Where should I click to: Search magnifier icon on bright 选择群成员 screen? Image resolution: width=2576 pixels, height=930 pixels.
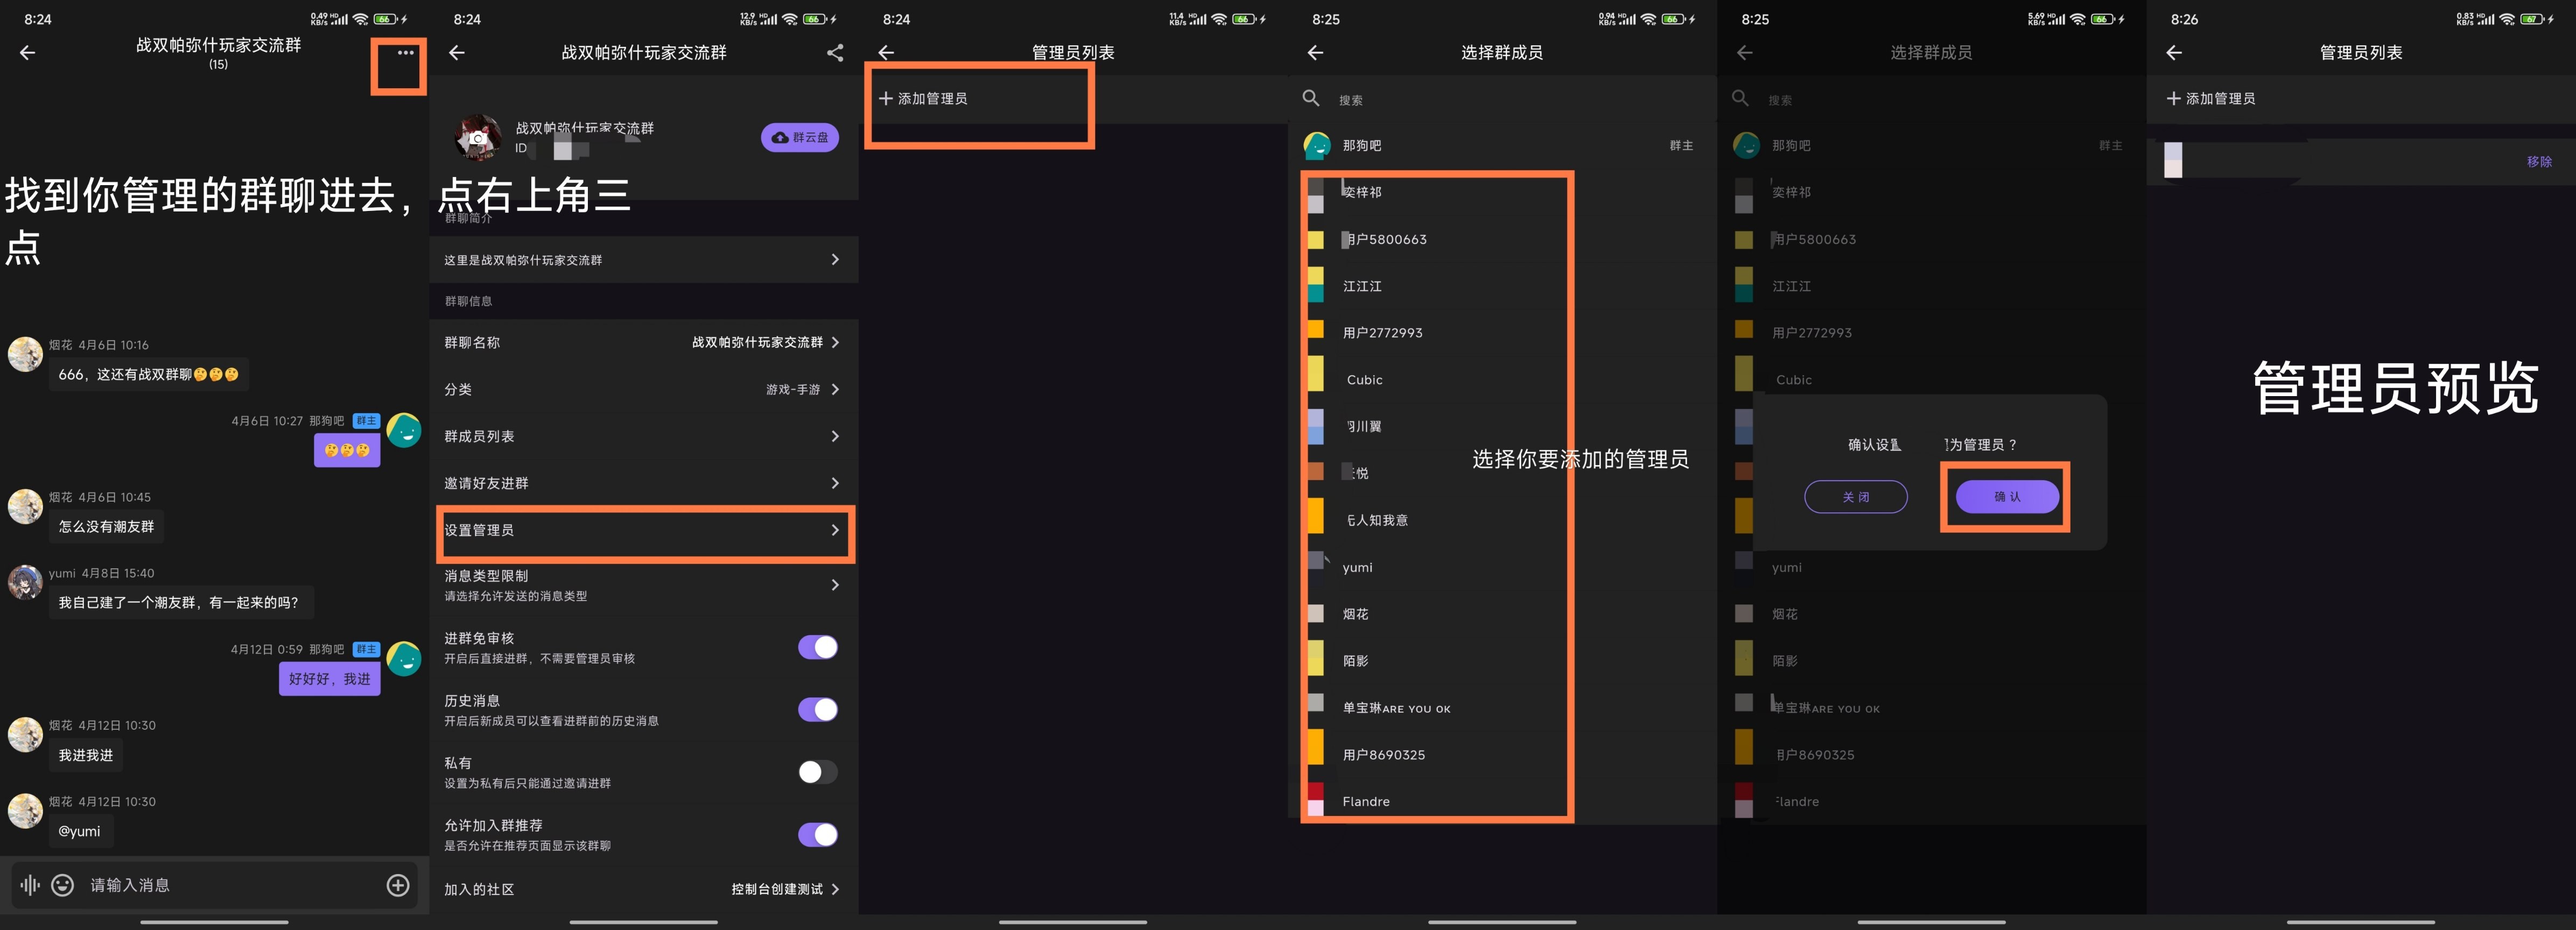point(1311,98)
